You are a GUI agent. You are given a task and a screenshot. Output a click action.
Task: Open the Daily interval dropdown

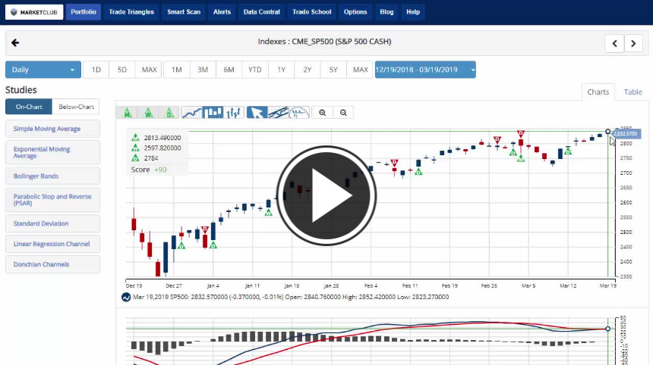coord(43,70)
